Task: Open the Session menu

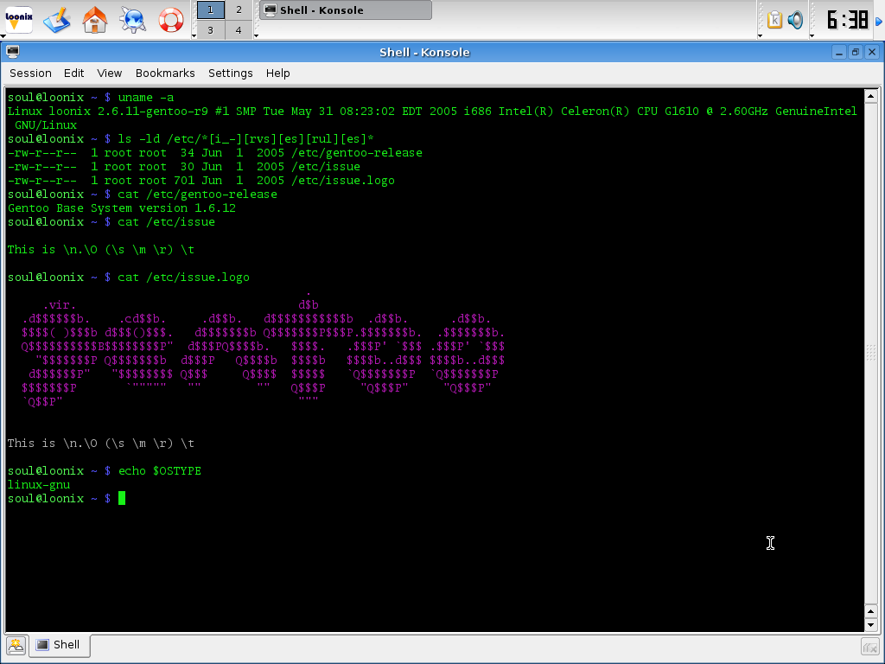Action: coord(30,73)
